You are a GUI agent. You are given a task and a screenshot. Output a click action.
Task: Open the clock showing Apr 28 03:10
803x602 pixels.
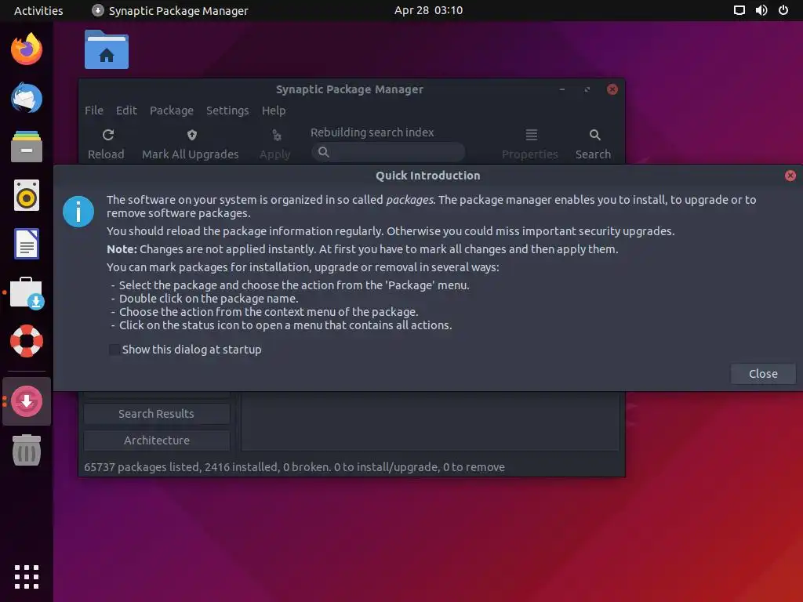(x=428, y=10)
